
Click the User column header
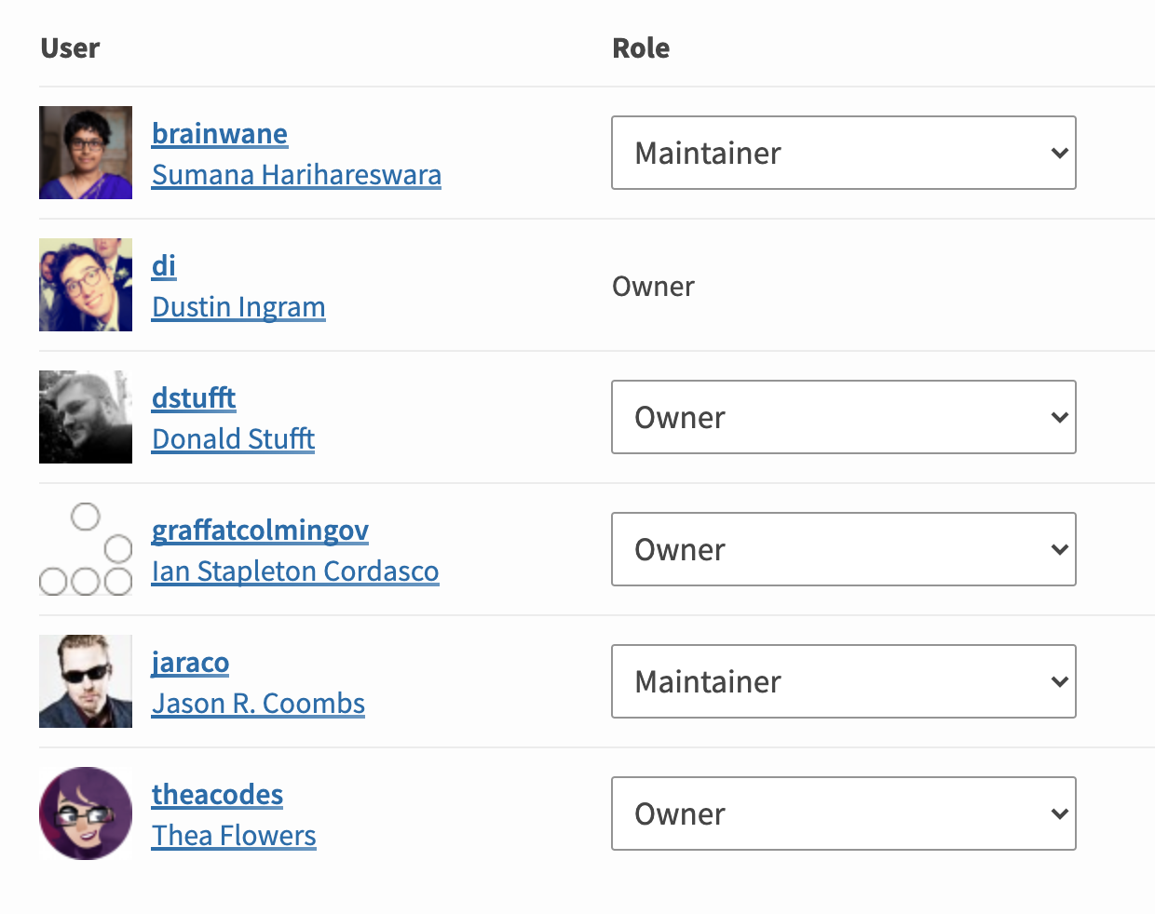pyautogui.click(x=70, y=47)
